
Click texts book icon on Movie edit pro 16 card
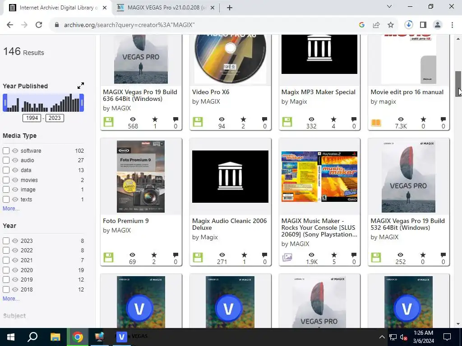pyautogui.click(x=376, y=123)
